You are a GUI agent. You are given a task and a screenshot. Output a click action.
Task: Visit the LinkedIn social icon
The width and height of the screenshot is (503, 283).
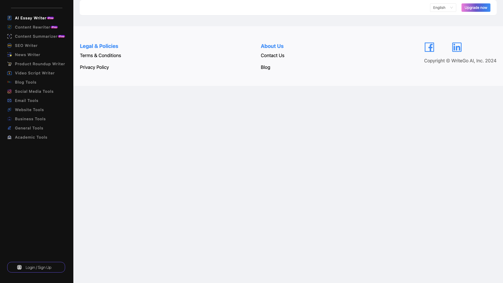pos(457,47)
